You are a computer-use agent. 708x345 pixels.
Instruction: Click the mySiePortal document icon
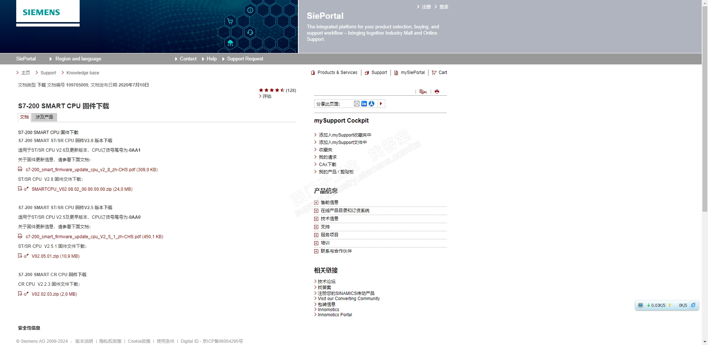pos(396,73)
